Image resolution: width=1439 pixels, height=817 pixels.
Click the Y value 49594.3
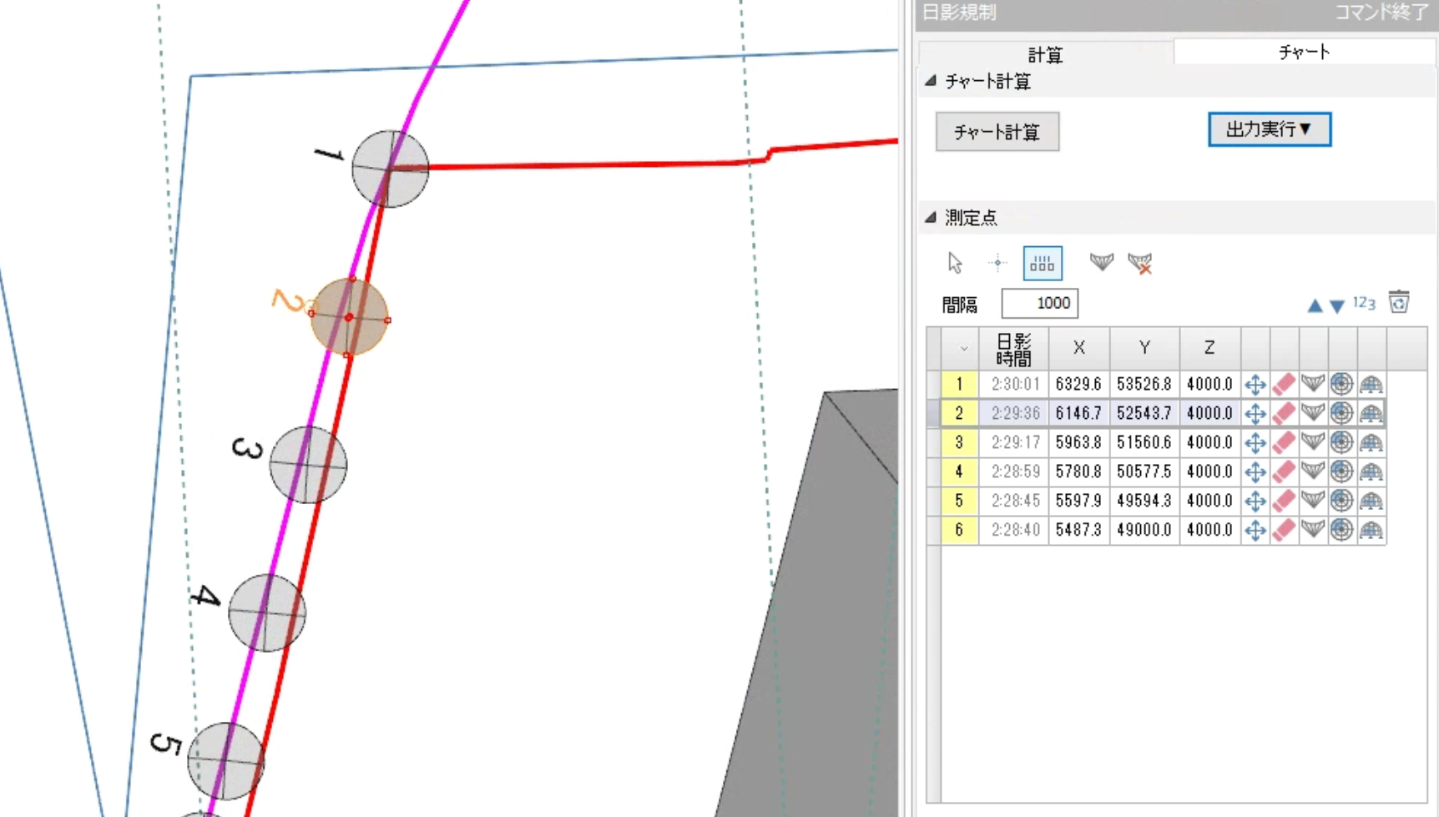[1144, 502]
